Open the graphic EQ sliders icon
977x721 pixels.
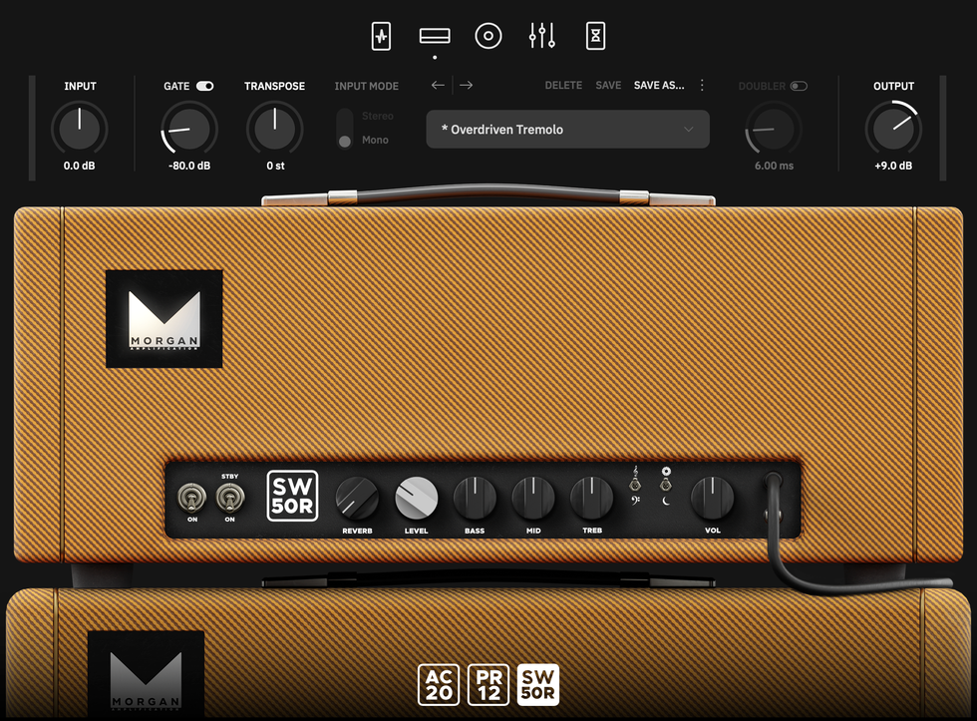pyautogui.click(x=541, y=36)
